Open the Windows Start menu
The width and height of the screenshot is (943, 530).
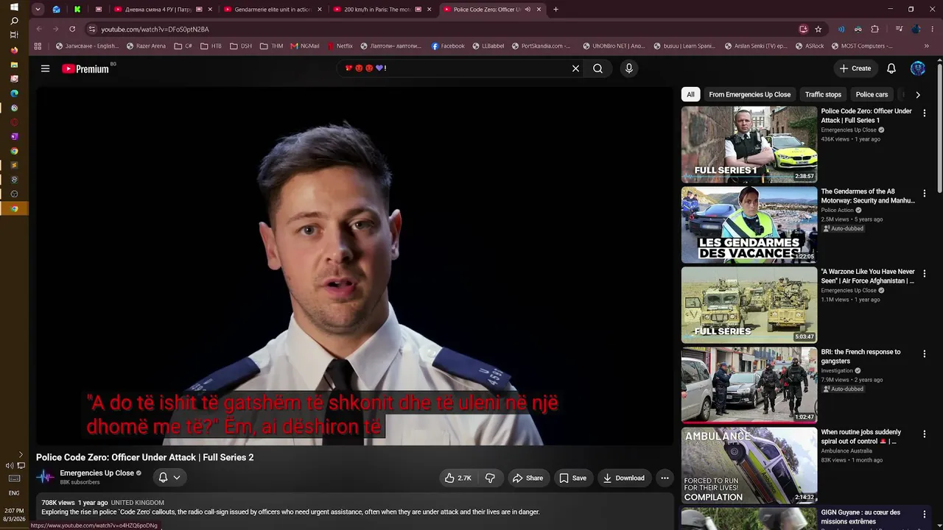[x=14, y=7]
